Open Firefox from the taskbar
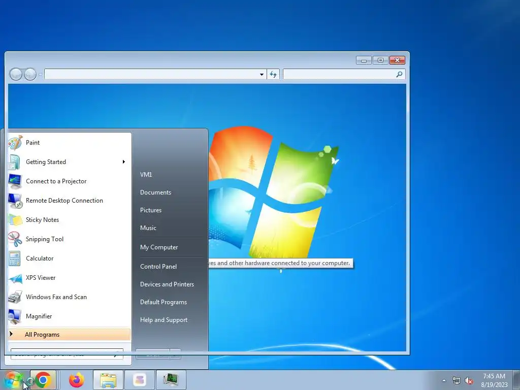Viewport: 520px width, 390px height. [x=77, y=380]
